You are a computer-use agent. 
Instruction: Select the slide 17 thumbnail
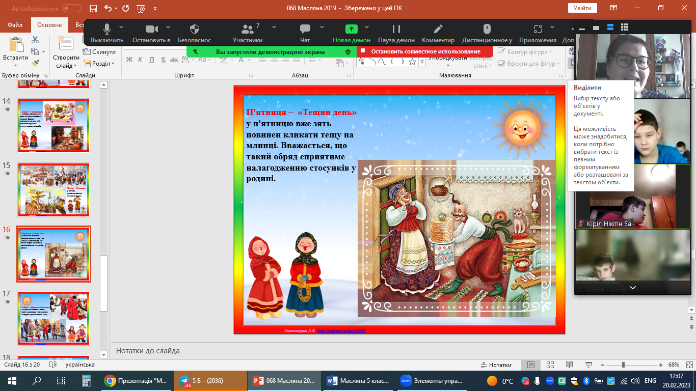click(53, 318)
